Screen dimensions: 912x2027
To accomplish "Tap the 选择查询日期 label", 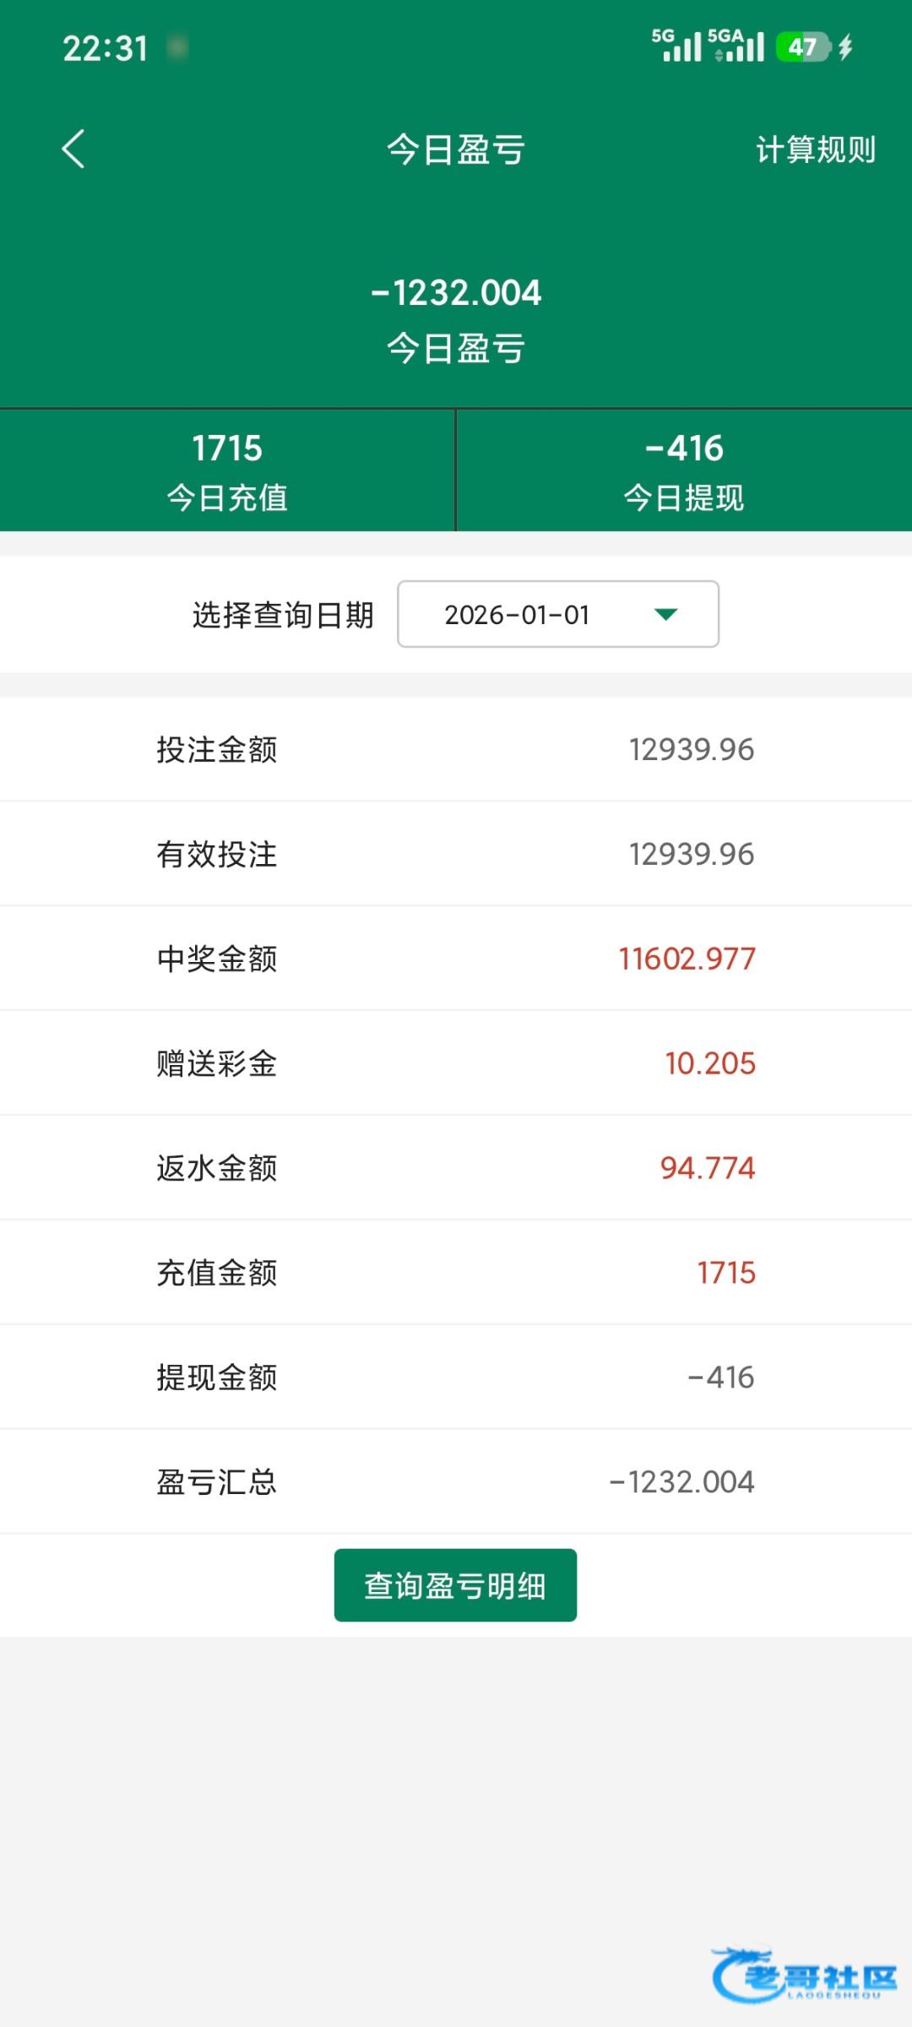I will click(283, 614).
